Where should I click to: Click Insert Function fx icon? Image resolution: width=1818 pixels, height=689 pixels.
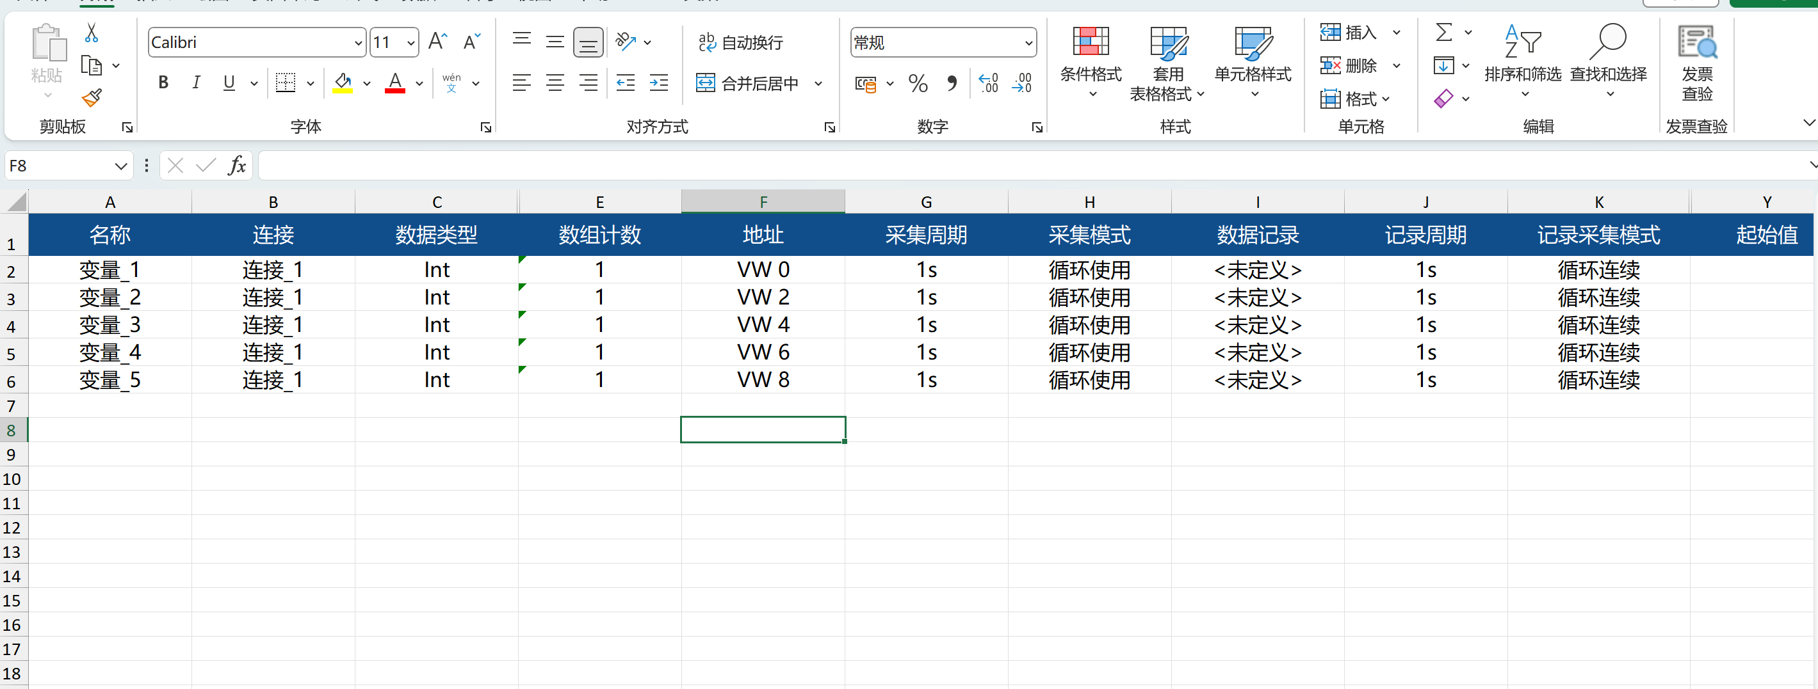point(236,166)
